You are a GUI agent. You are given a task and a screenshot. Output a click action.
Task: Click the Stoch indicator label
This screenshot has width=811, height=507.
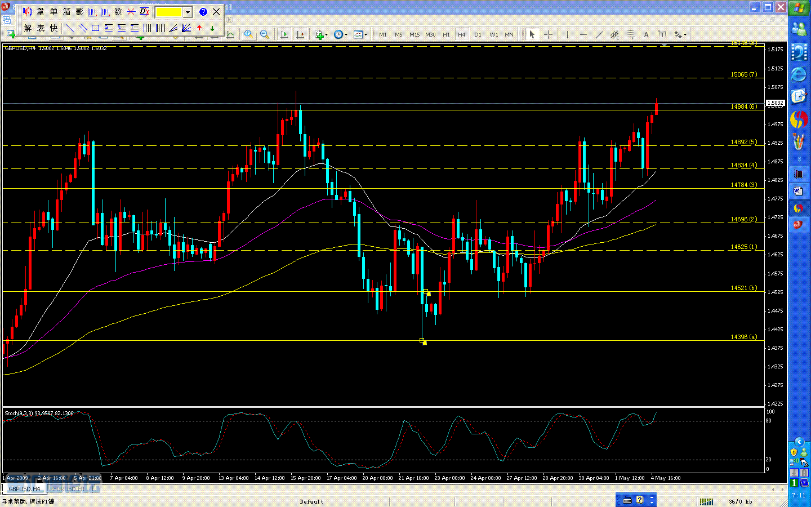tap(39, 413)
